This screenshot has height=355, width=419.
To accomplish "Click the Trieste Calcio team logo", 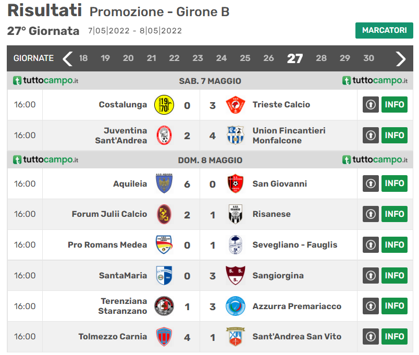I will [x=236, y=105].
